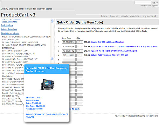The width and height of the screenshot is (159, 125).
Task: Click Brand: Furuno text in the popup
Action: click(x=32, y=100)
